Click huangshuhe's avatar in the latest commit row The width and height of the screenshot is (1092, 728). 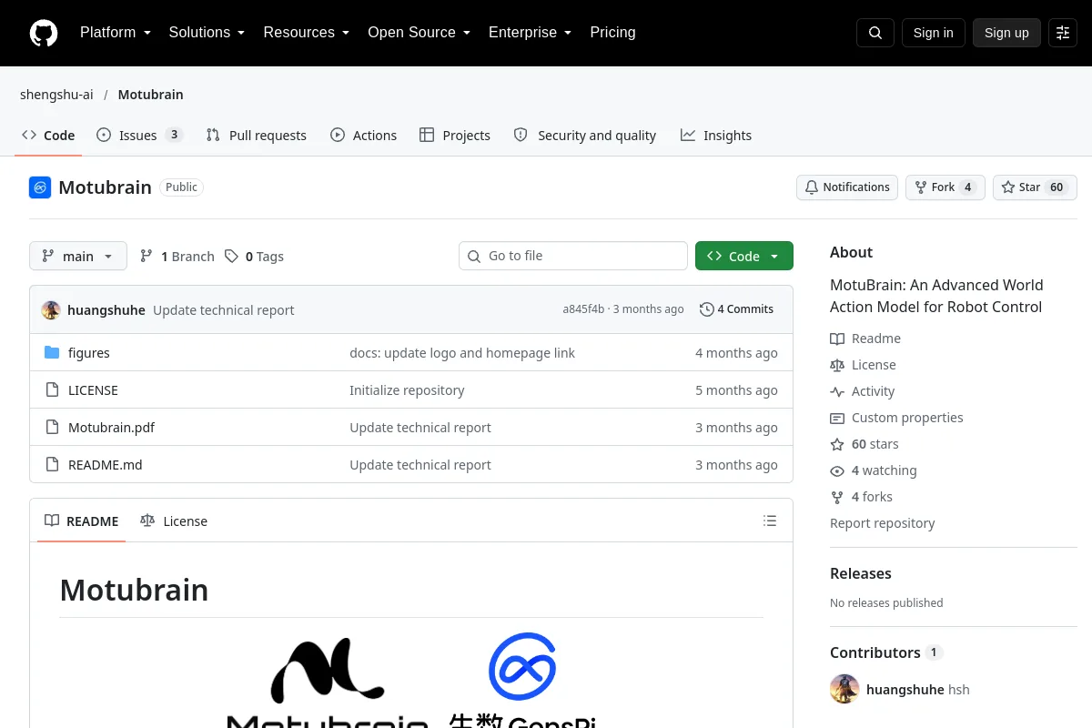point(51,309)
